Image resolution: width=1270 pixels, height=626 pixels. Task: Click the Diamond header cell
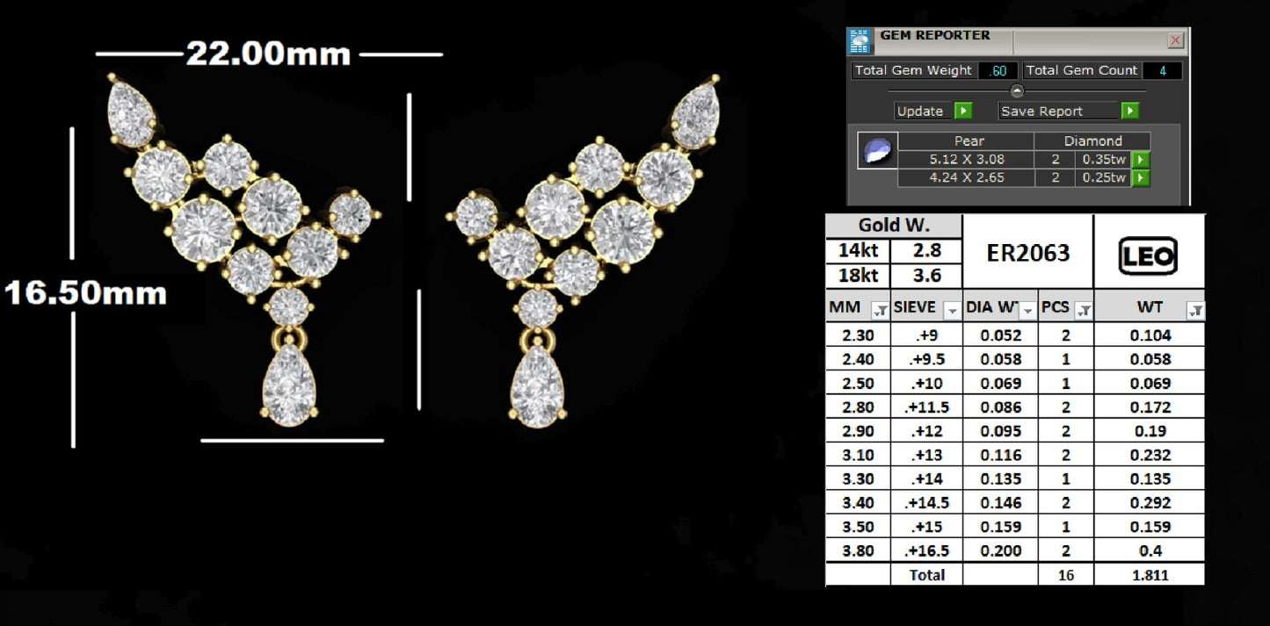(x=1092, y=140)
